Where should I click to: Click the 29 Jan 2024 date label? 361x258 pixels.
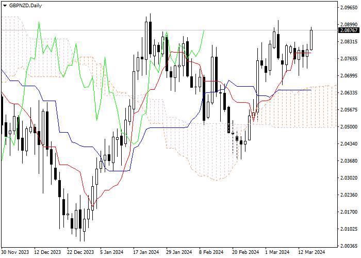tap(179, 252)
